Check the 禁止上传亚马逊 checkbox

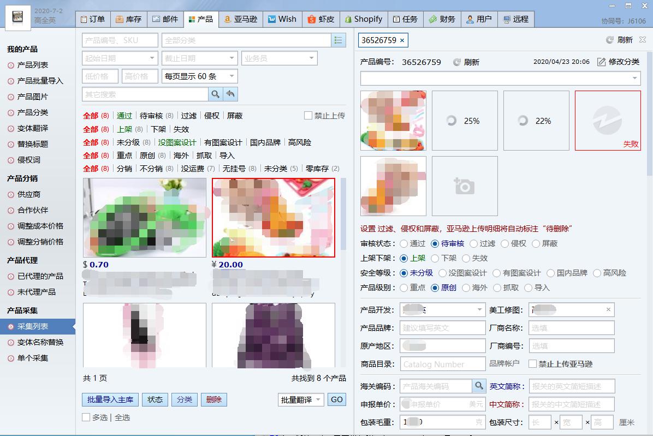[533, 364]
